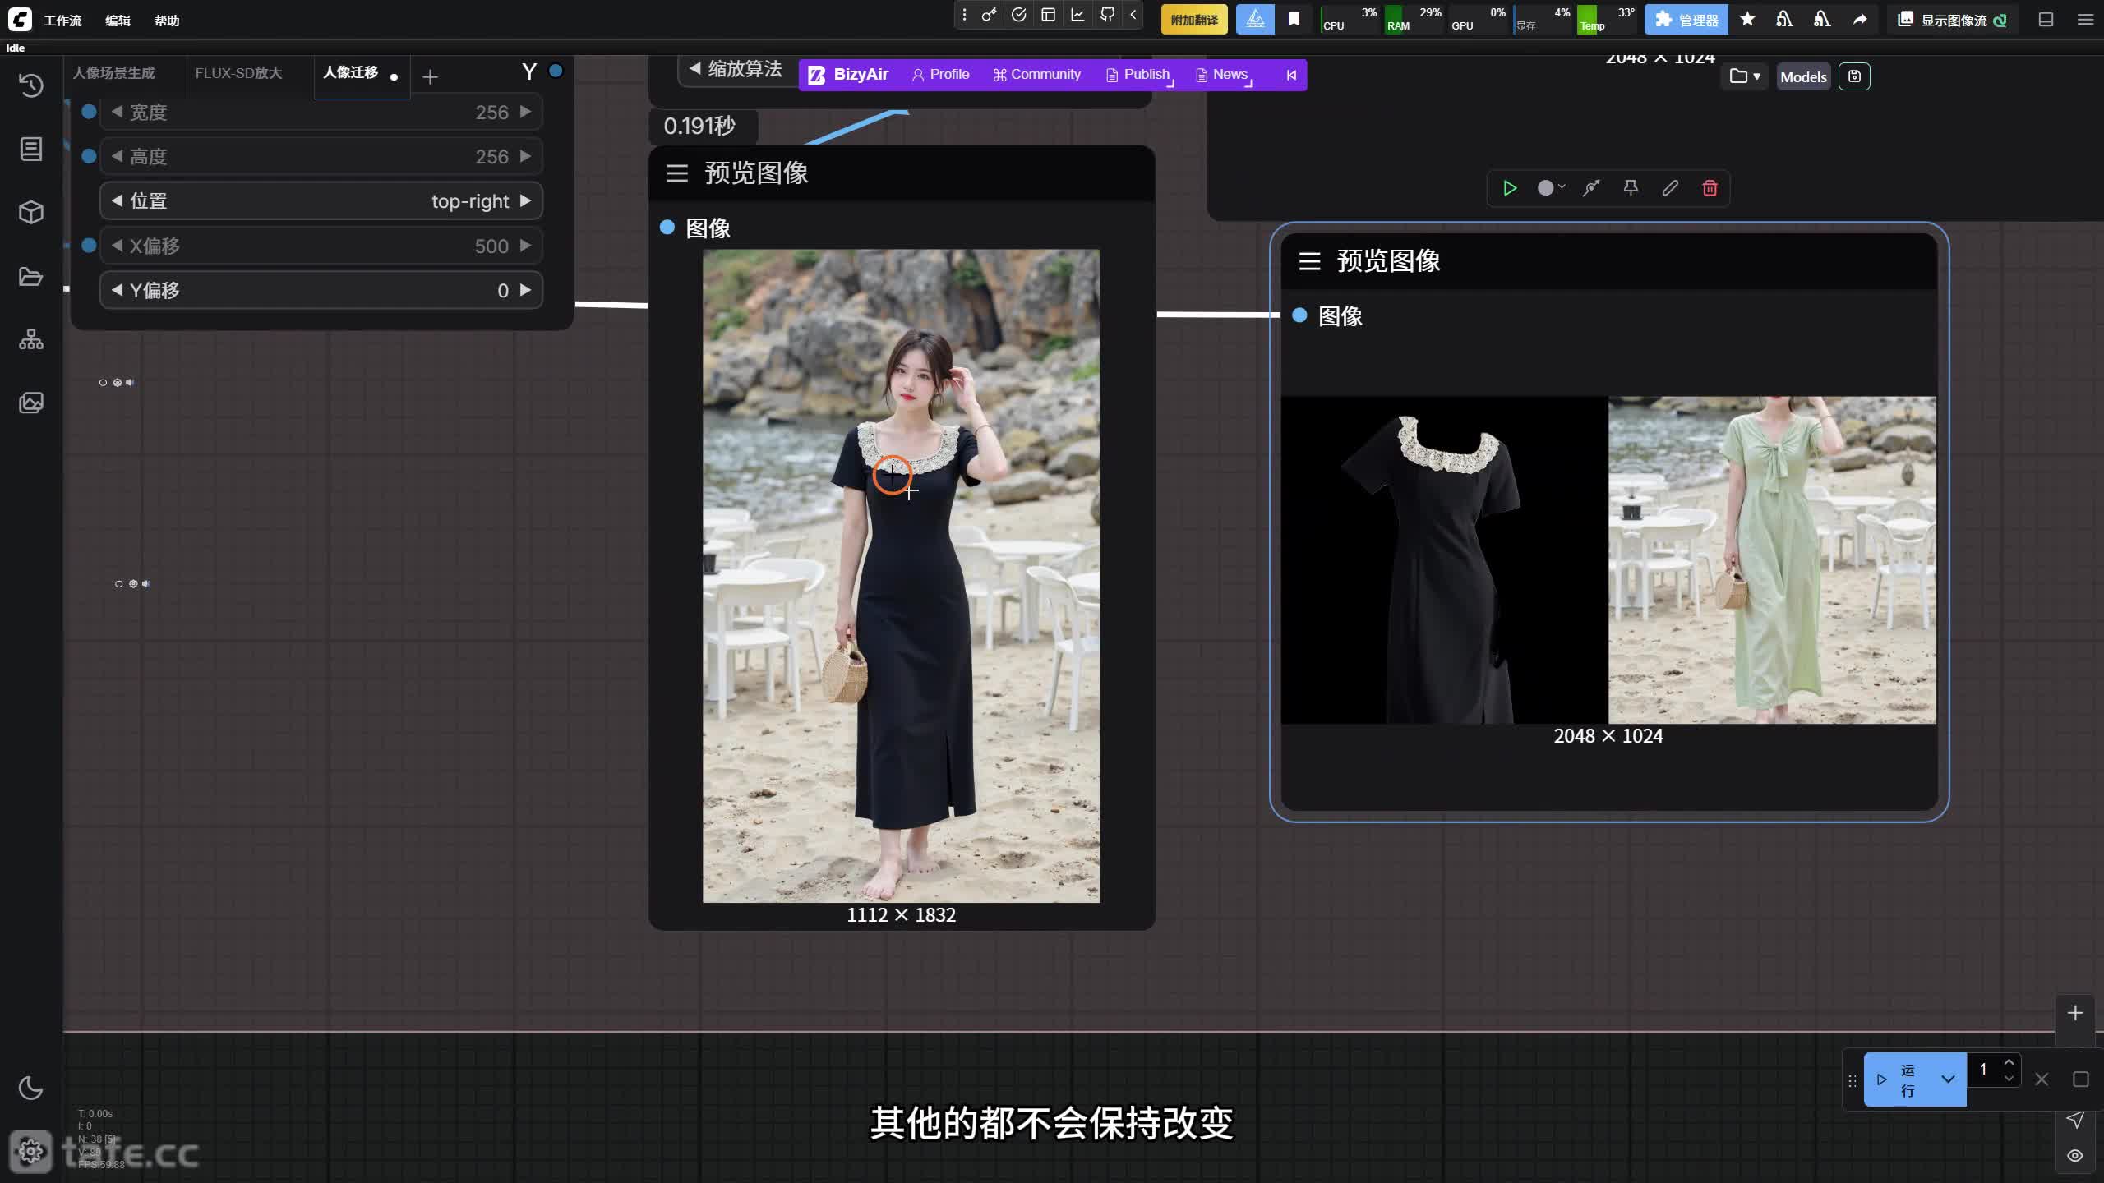Open BizyAir News menu
This screenshot has width=2104, height=1183.
pyautogui.click(x=1223, y=74)
